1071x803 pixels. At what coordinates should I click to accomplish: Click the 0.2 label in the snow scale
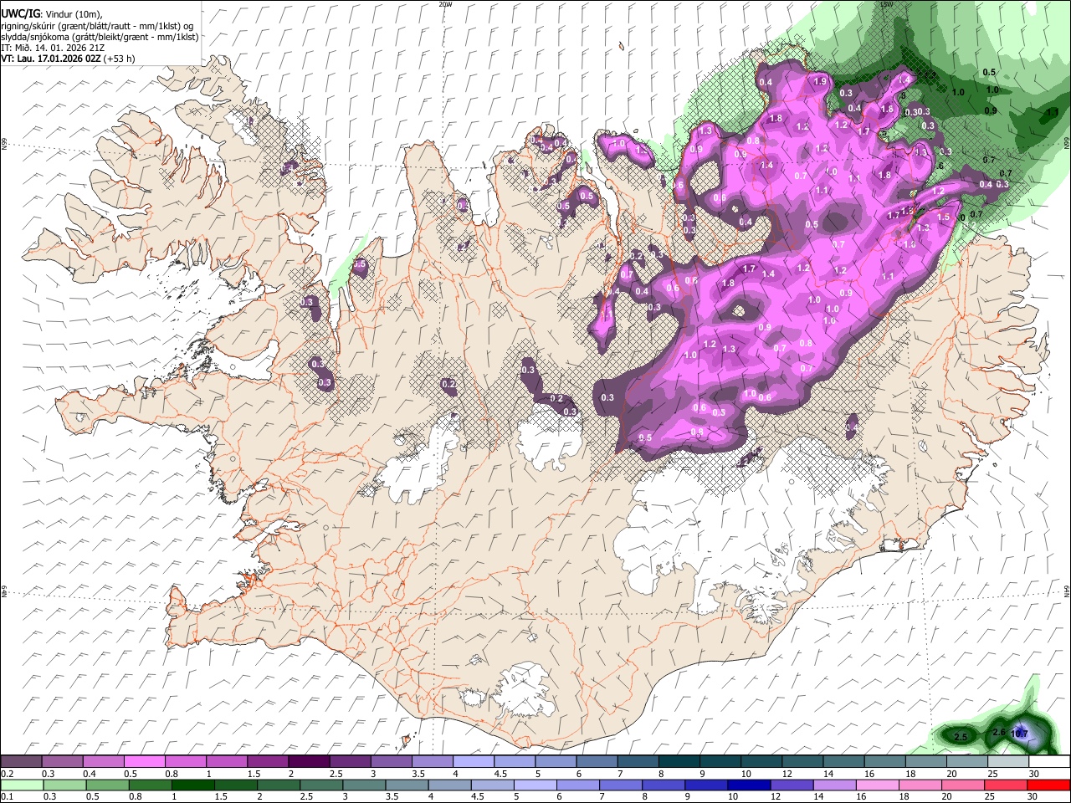[8, 774]
